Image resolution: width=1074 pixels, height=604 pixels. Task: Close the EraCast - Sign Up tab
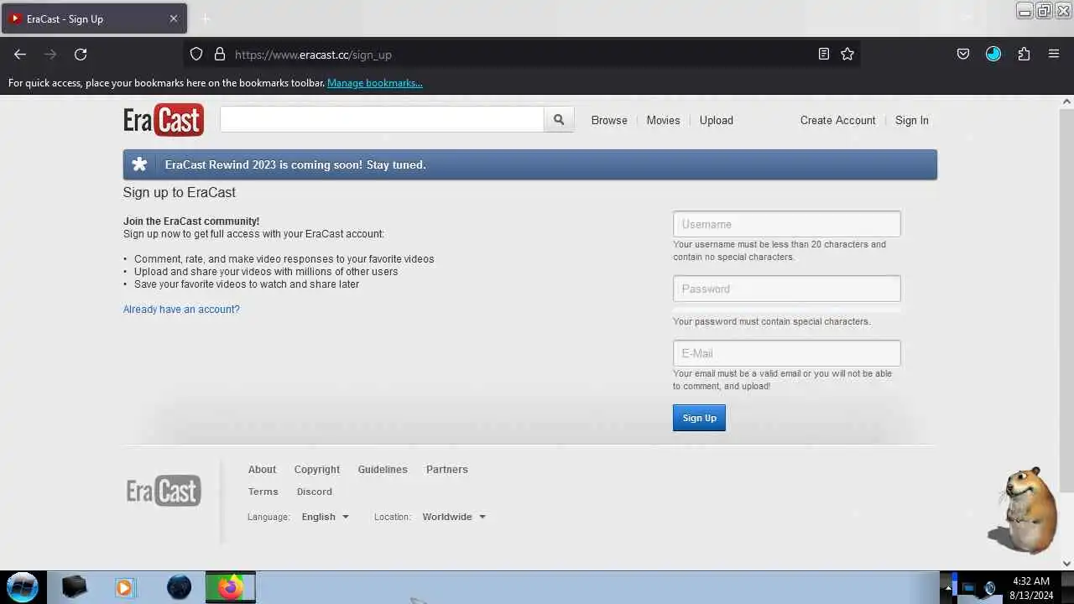pos(174,18)
